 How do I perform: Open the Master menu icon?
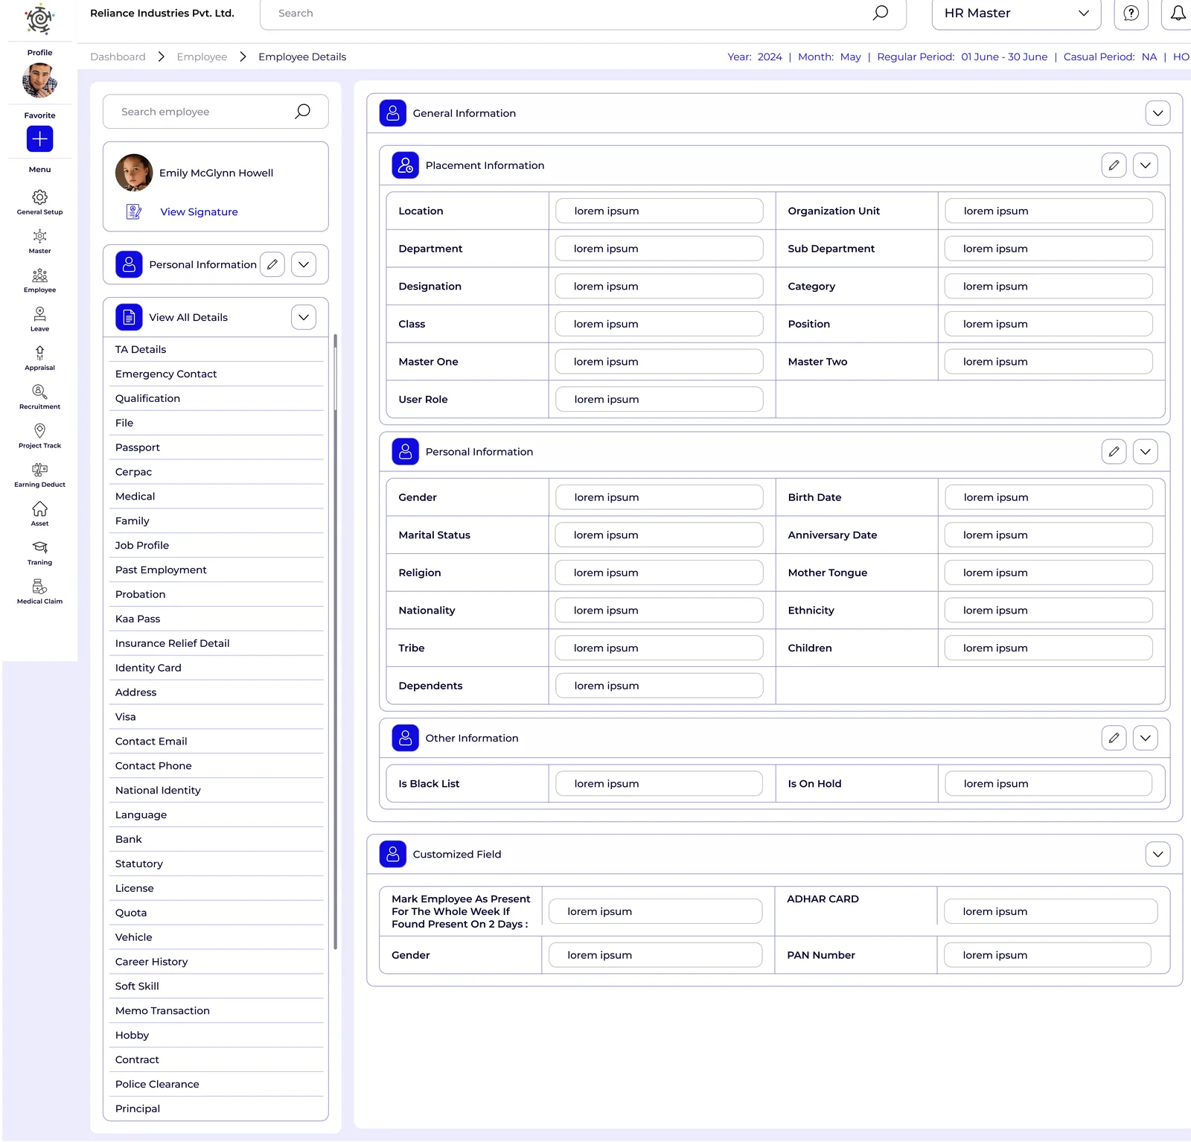39,241
